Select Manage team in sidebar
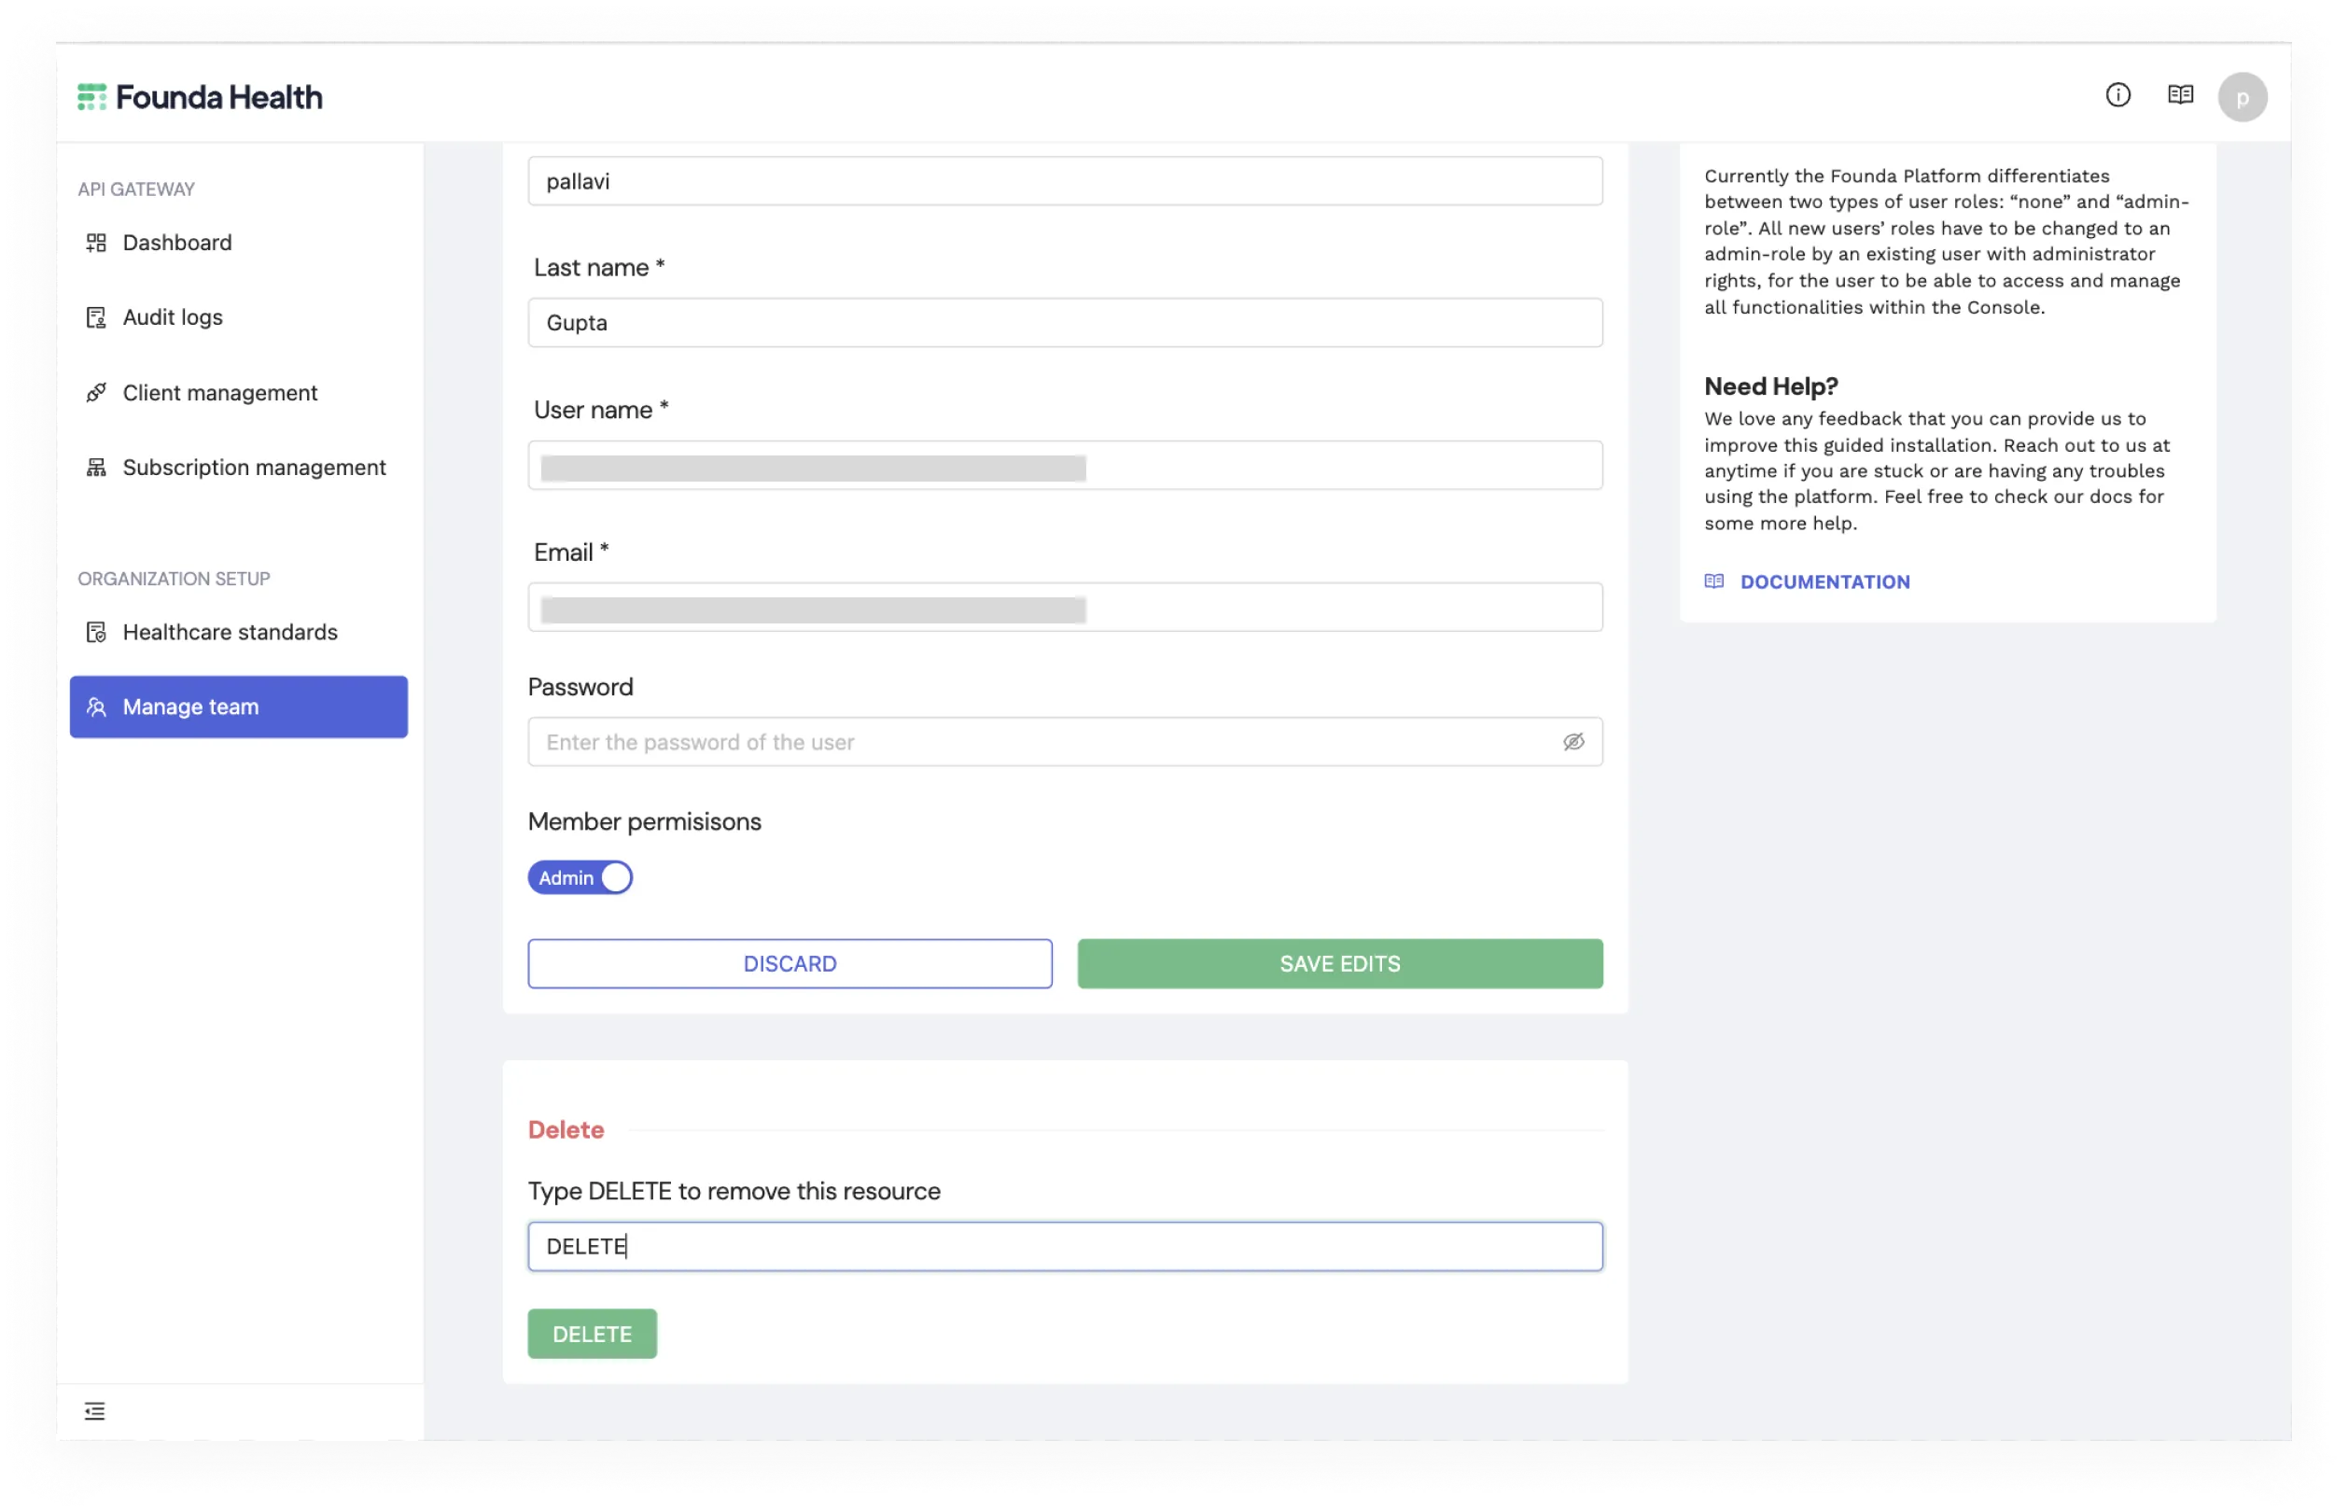The width and height of the screenshot is (2348, 1512). tap(239, 707)
